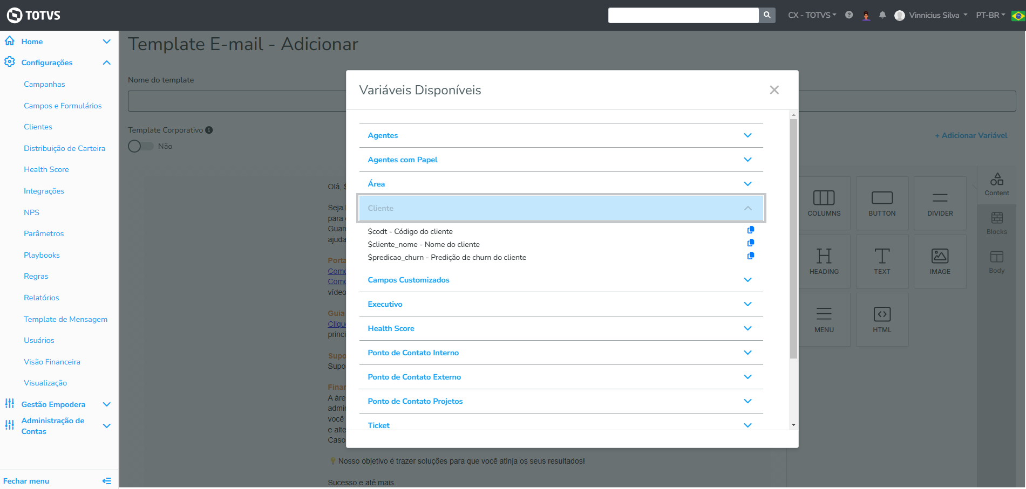
Task: Click the assistant avatar icon in top bar
Action: pyautogui.click(x=866, y=15)
